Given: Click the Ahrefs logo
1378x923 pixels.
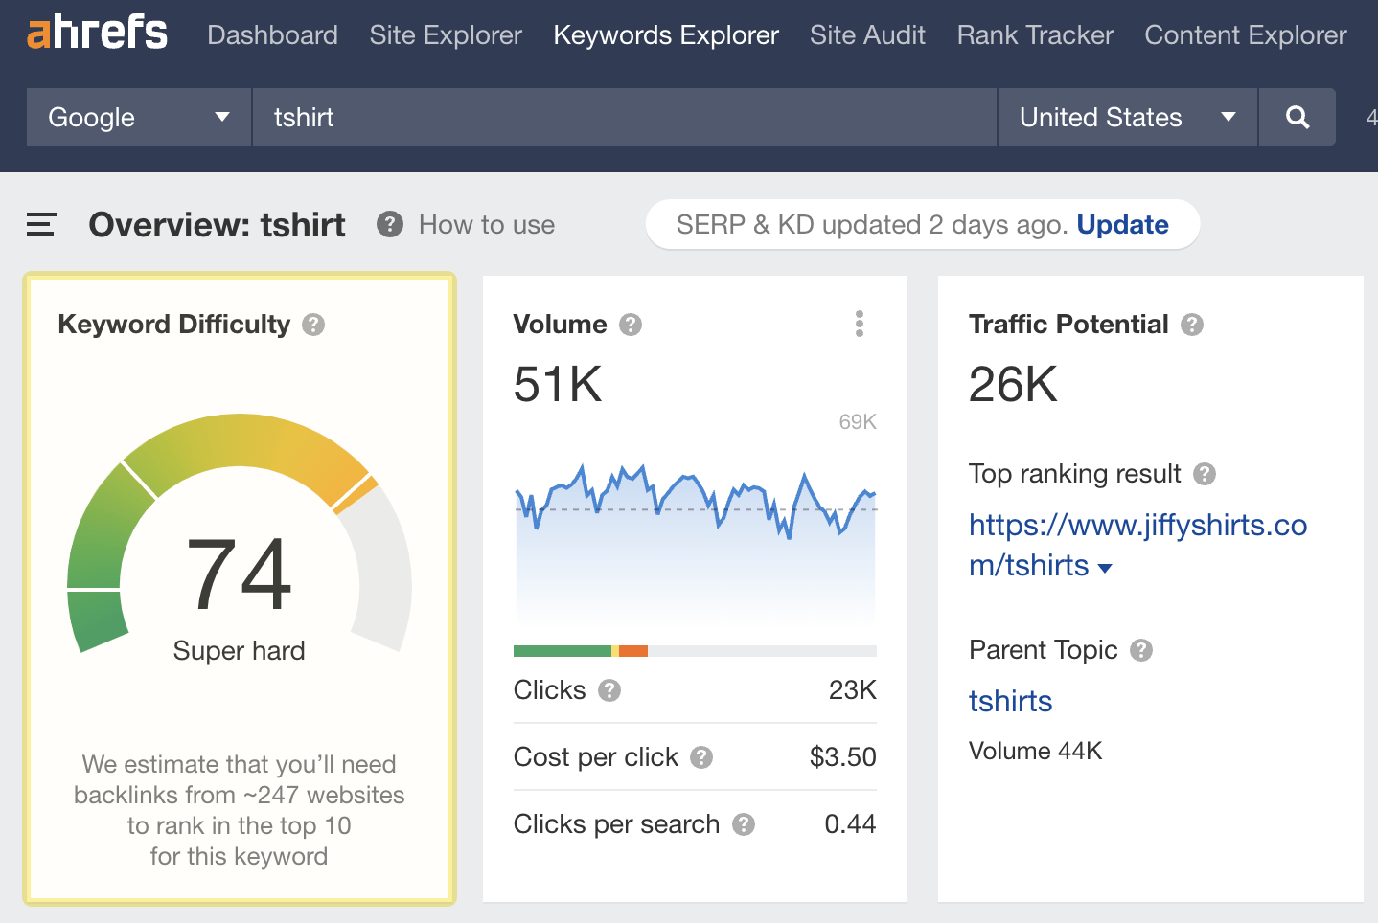Looking at the screenshot, I should [x=95, y=34].
